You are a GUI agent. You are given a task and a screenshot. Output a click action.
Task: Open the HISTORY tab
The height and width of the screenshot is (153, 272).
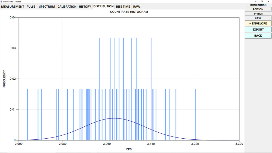pos(85,7)
